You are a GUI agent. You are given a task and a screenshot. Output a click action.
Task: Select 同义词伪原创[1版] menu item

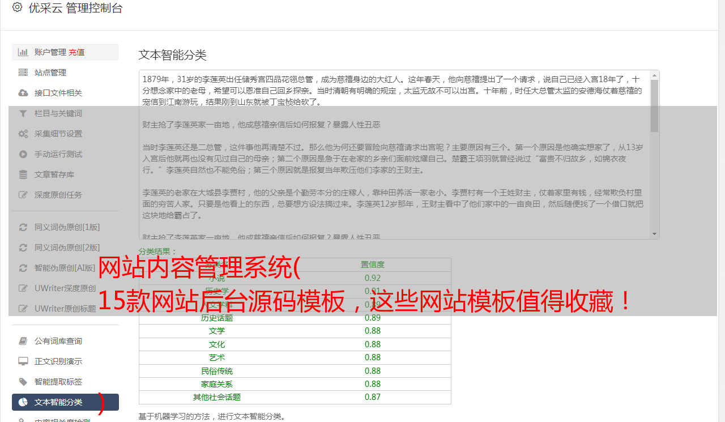pyautogui.click(x=67, y=227)
